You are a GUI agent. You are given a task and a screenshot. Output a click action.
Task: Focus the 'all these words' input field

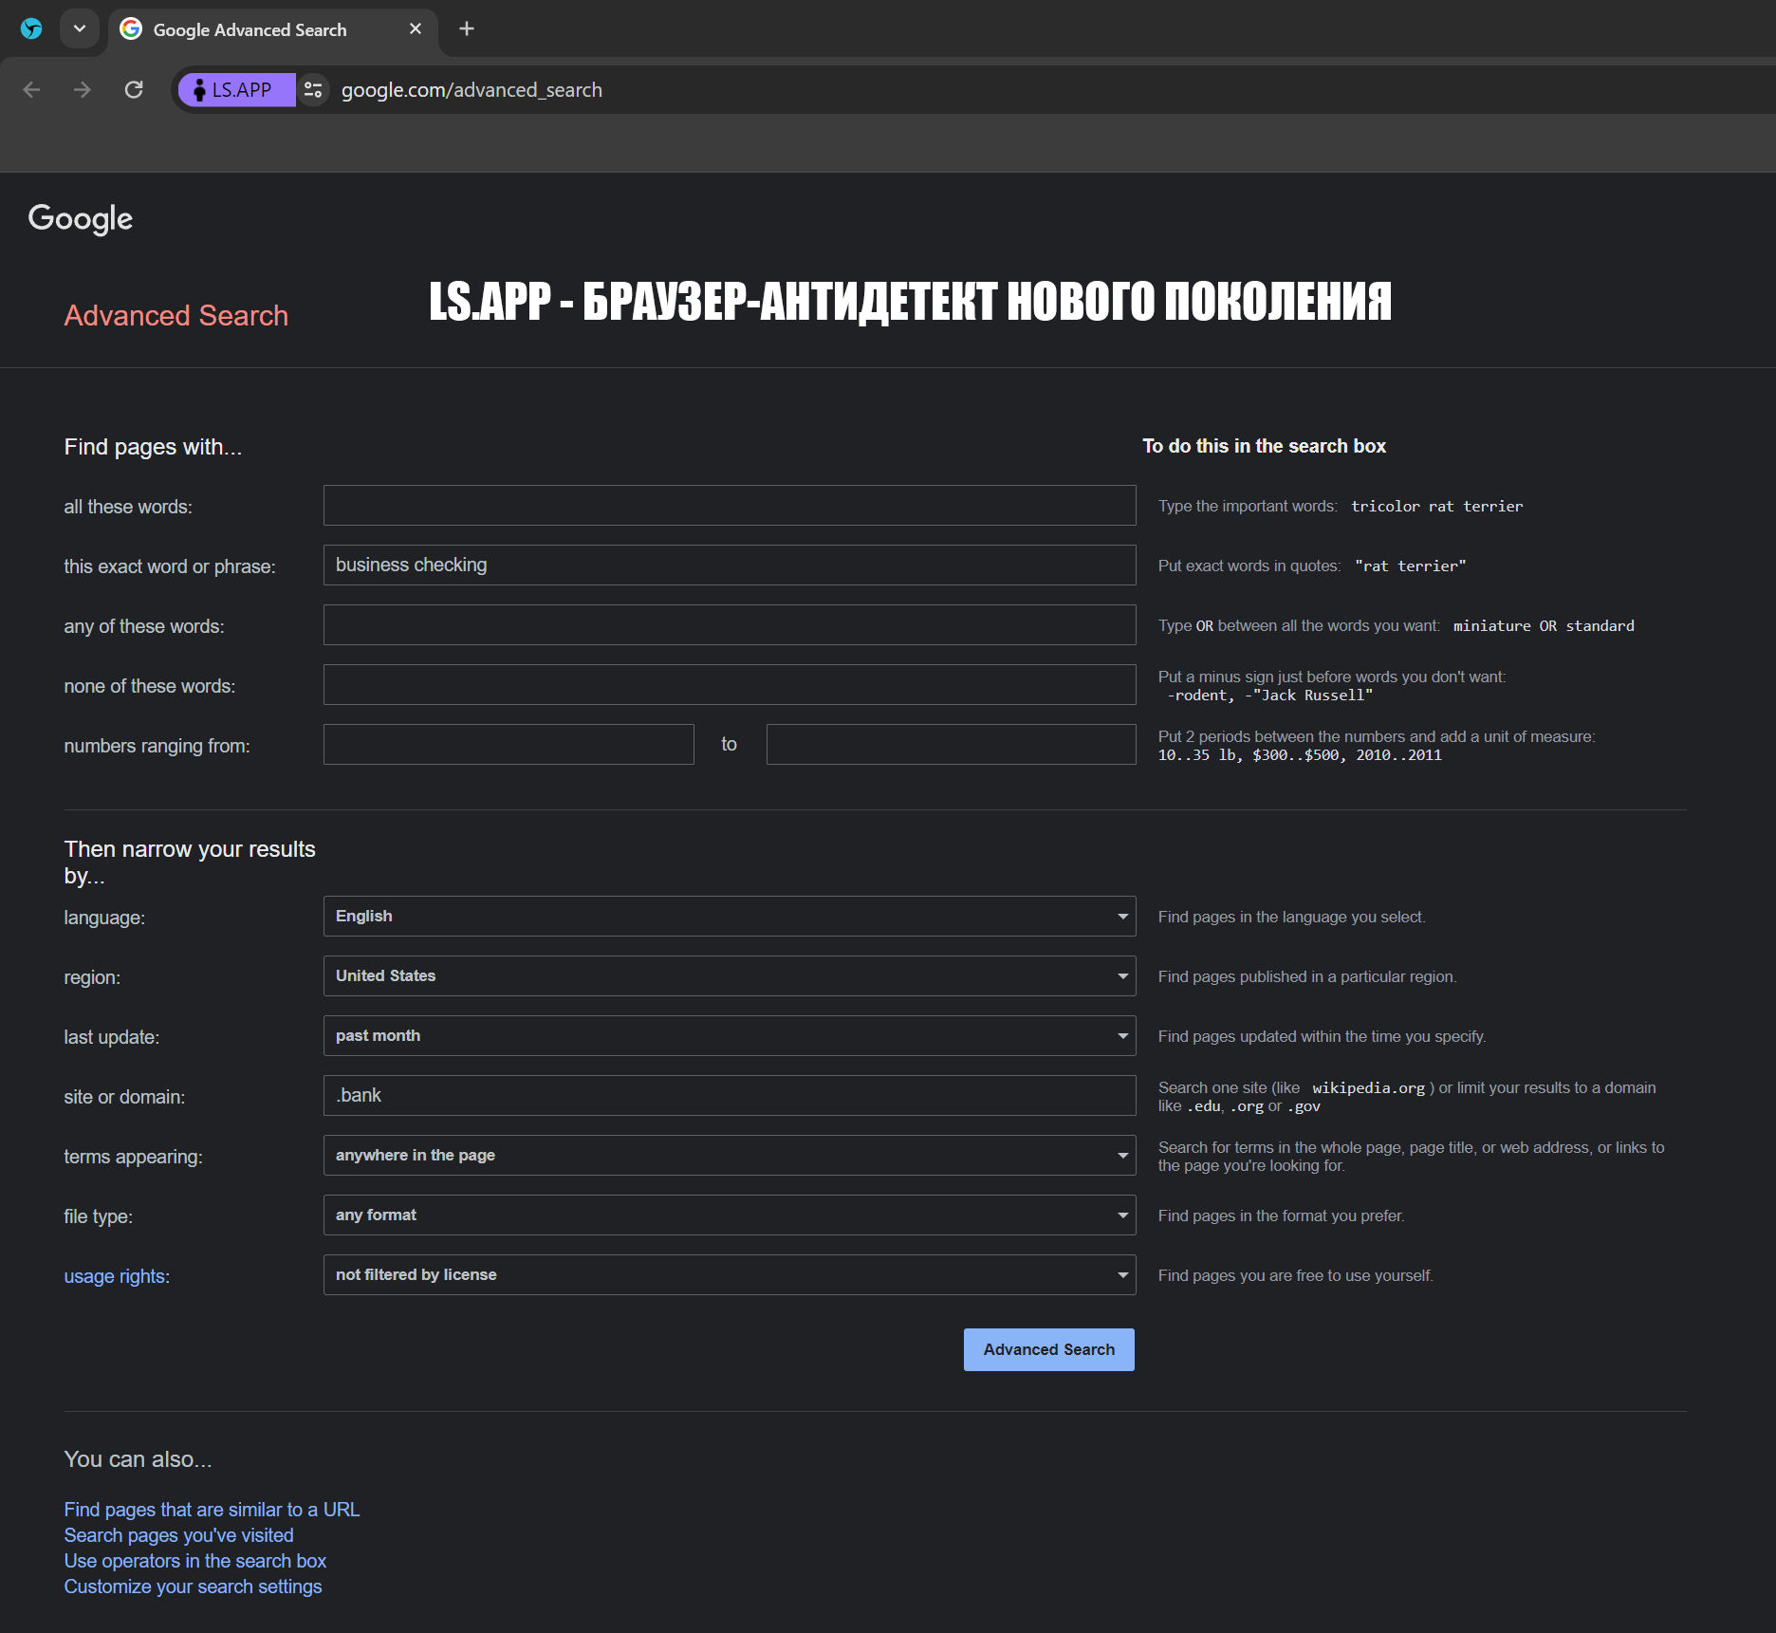[730, 506]
